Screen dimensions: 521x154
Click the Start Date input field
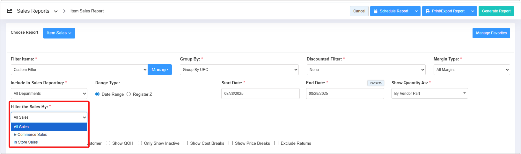click(x=260, y=94)
